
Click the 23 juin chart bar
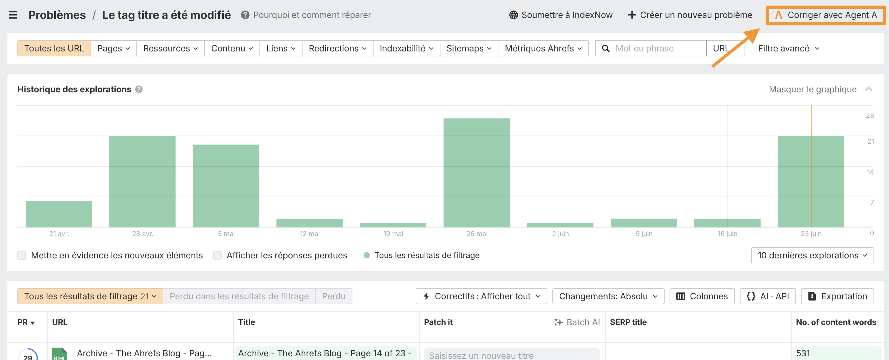pos(811,181)
